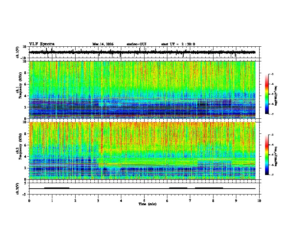The image size is (292, 225).
Task: Click the time axis tick label "7"
Action: pyautogui.click(x=190, y=201)
